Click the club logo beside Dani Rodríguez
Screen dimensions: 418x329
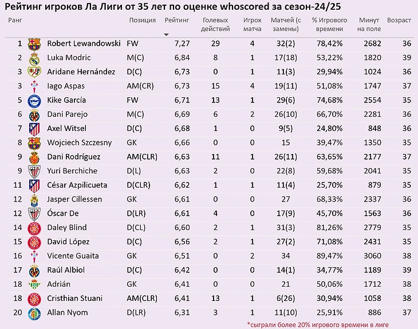(x=34, y=157)
